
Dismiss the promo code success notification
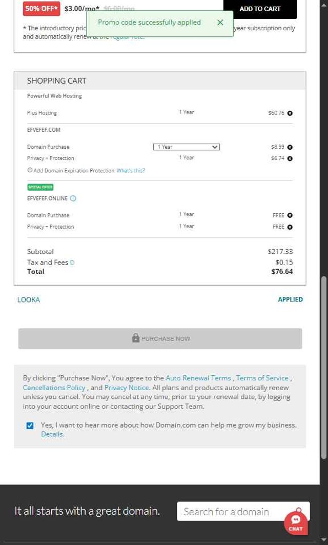(220, 23)
